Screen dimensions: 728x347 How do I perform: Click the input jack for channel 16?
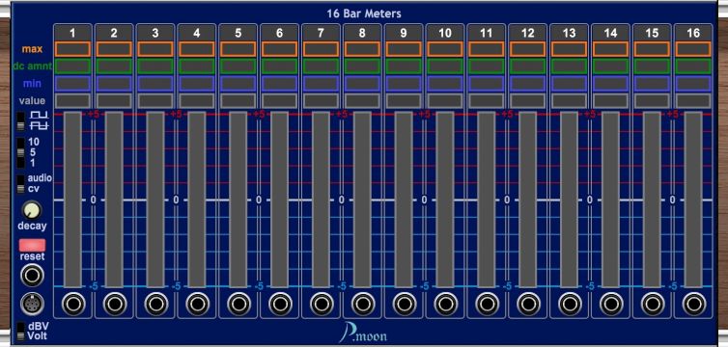(x=693, y=305)
